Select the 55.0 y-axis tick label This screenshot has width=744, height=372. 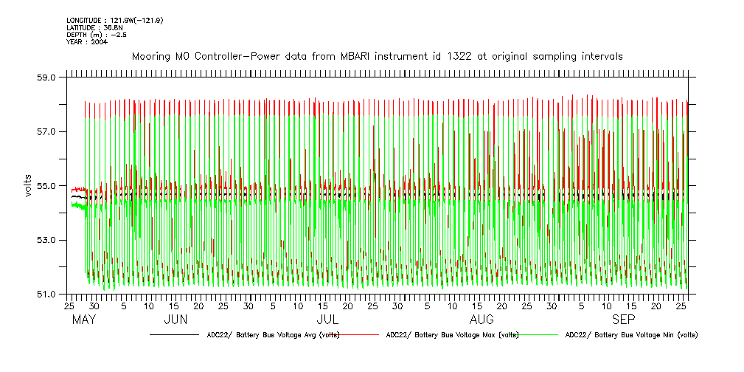click(47, 186)
